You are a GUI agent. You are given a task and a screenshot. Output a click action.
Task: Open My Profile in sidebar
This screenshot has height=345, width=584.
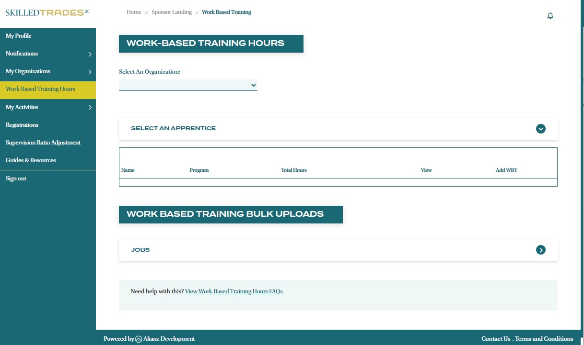[19, 36]
